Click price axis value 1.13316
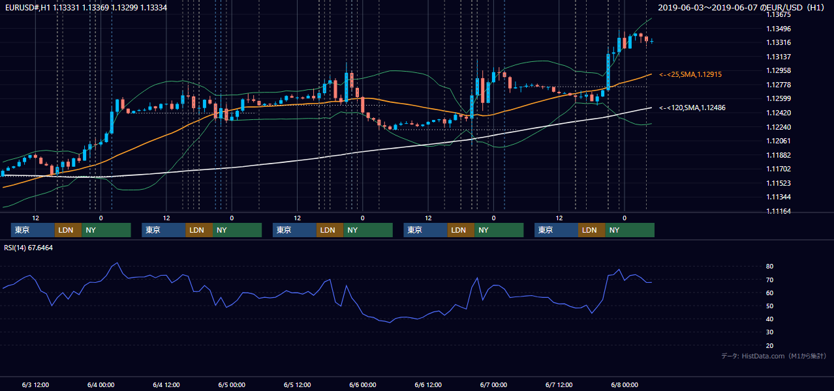 (779, 43)
